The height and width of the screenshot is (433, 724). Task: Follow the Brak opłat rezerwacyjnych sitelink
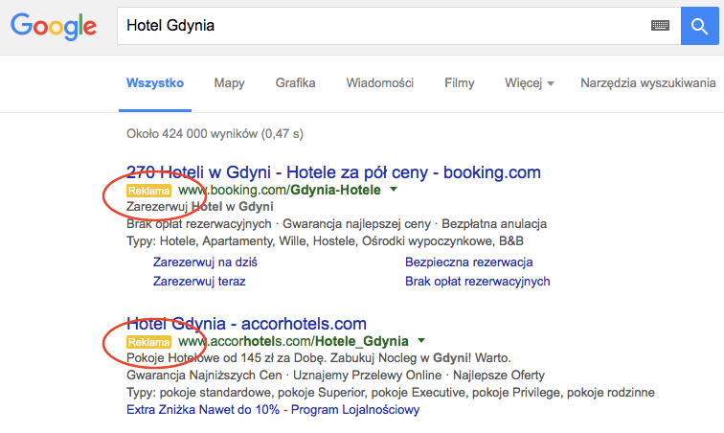tap(477, 282)
